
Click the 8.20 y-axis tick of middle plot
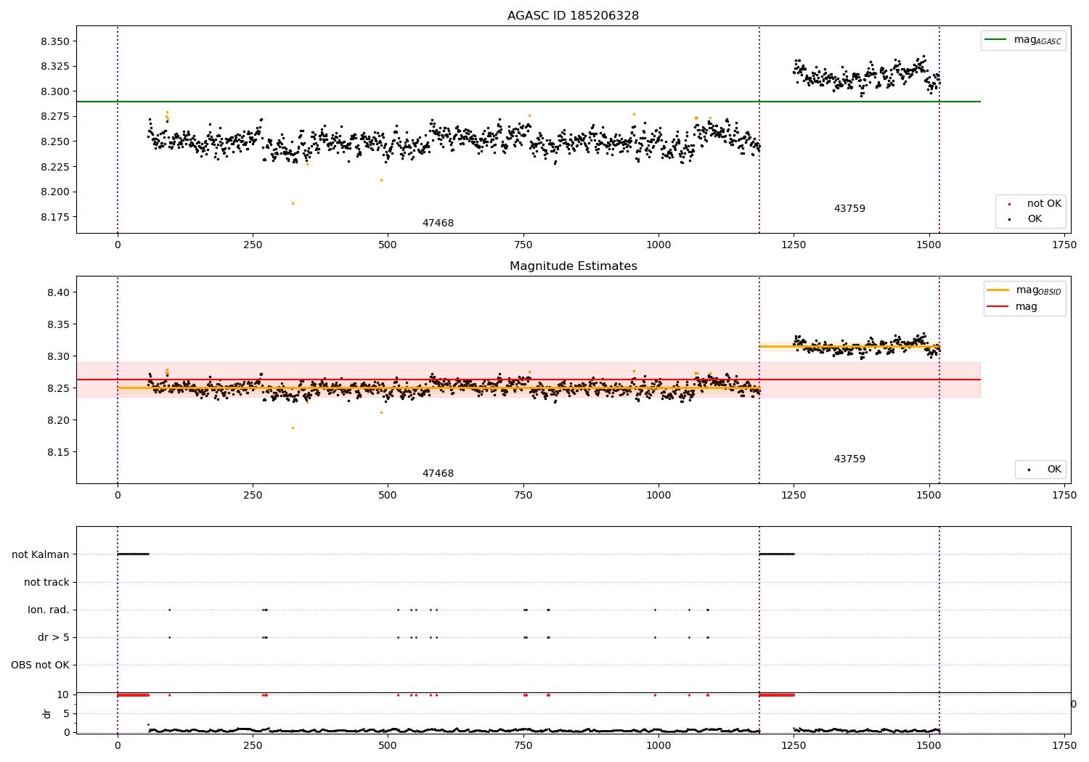(58, 420)
